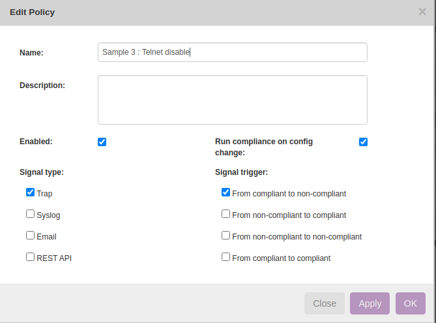Click the Description text area
This screenshot has width=436, height=323.
point(233,100)
